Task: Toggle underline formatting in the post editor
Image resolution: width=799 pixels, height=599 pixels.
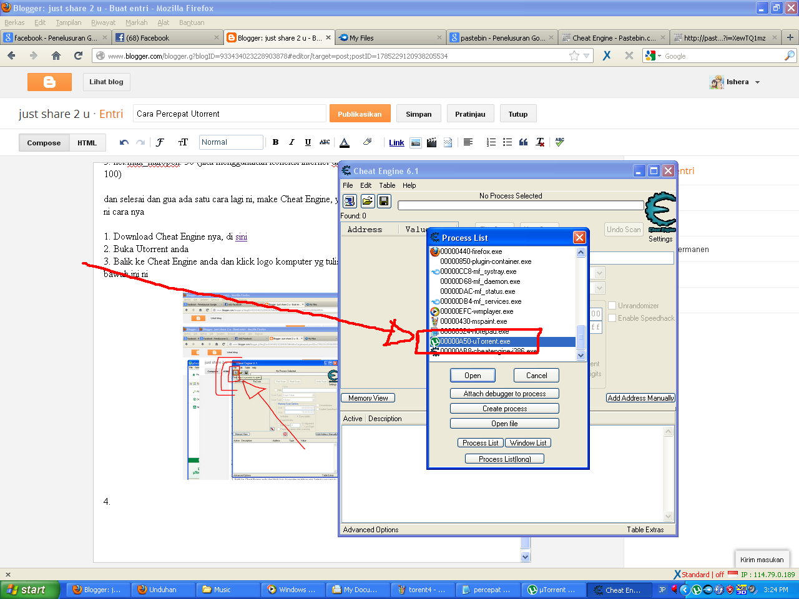Action: [x=308, y=142]
